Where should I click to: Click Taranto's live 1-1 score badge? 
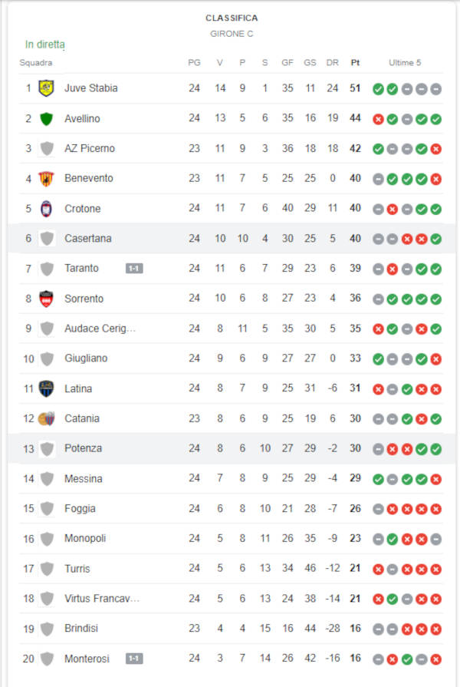click(134, 269)
